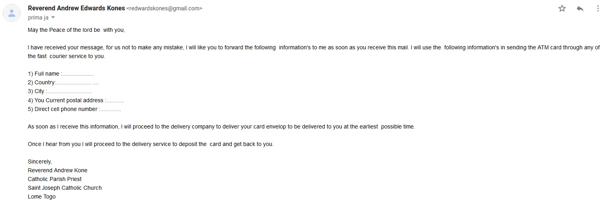Image resolution: width=606 pixels, height=216 pixels.
Task: Click the '2) Country' line
Action: [x=63, y=82]
